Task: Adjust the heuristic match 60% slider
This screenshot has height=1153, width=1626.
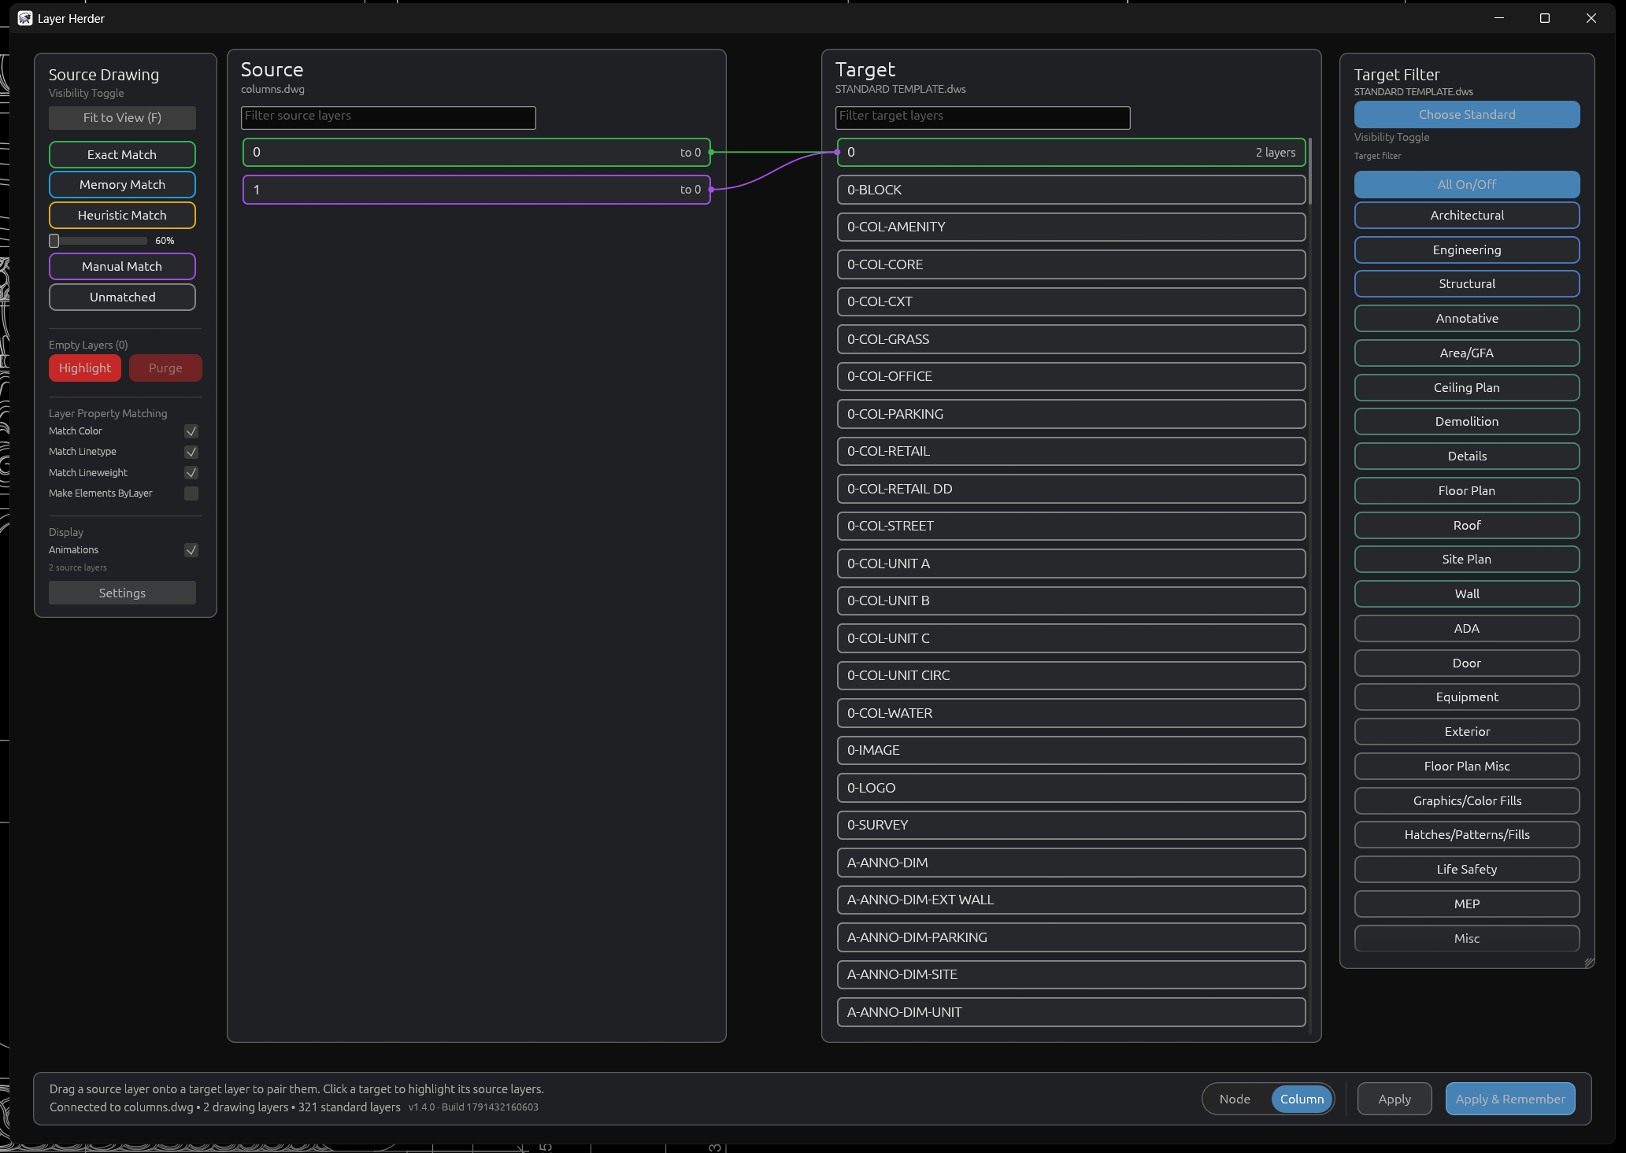Action: point(98,241)
